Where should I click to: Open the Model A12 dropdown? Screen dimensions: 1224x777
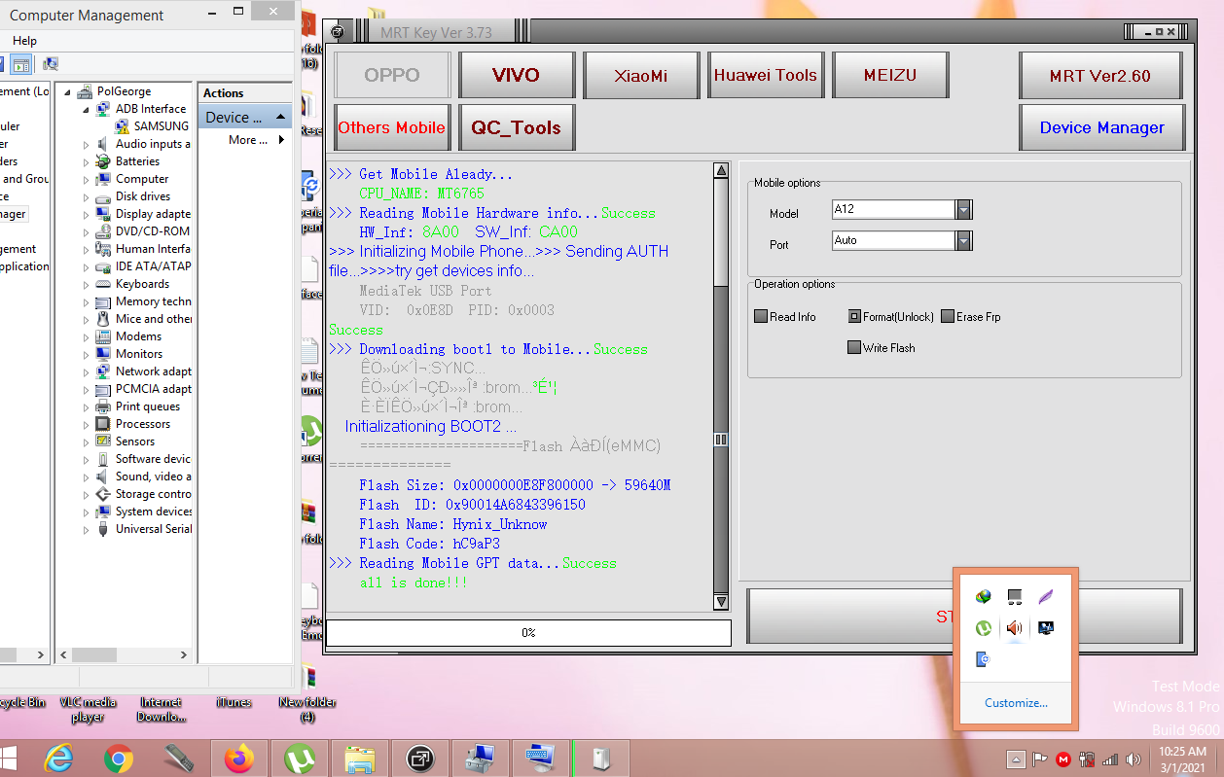(963, 209)
